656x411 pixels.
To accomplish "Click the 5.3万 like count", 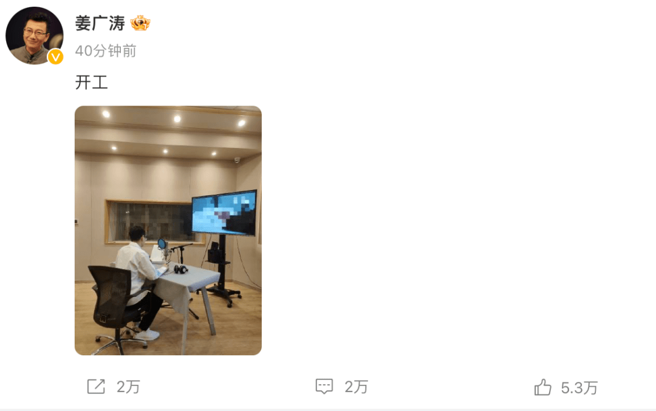I will click(579, 388).
